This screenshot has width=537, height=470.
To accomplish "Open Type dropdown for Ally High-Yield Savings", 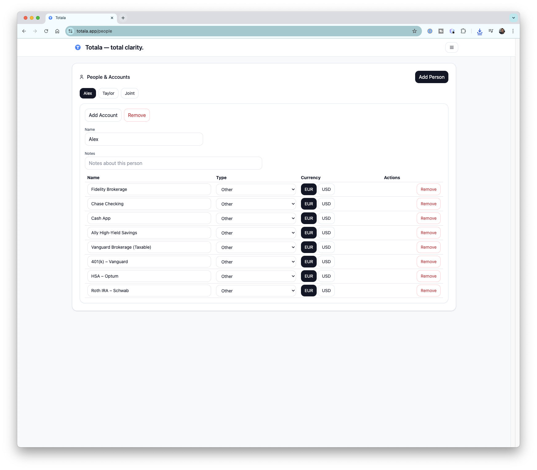I will (x=256, y=233).
